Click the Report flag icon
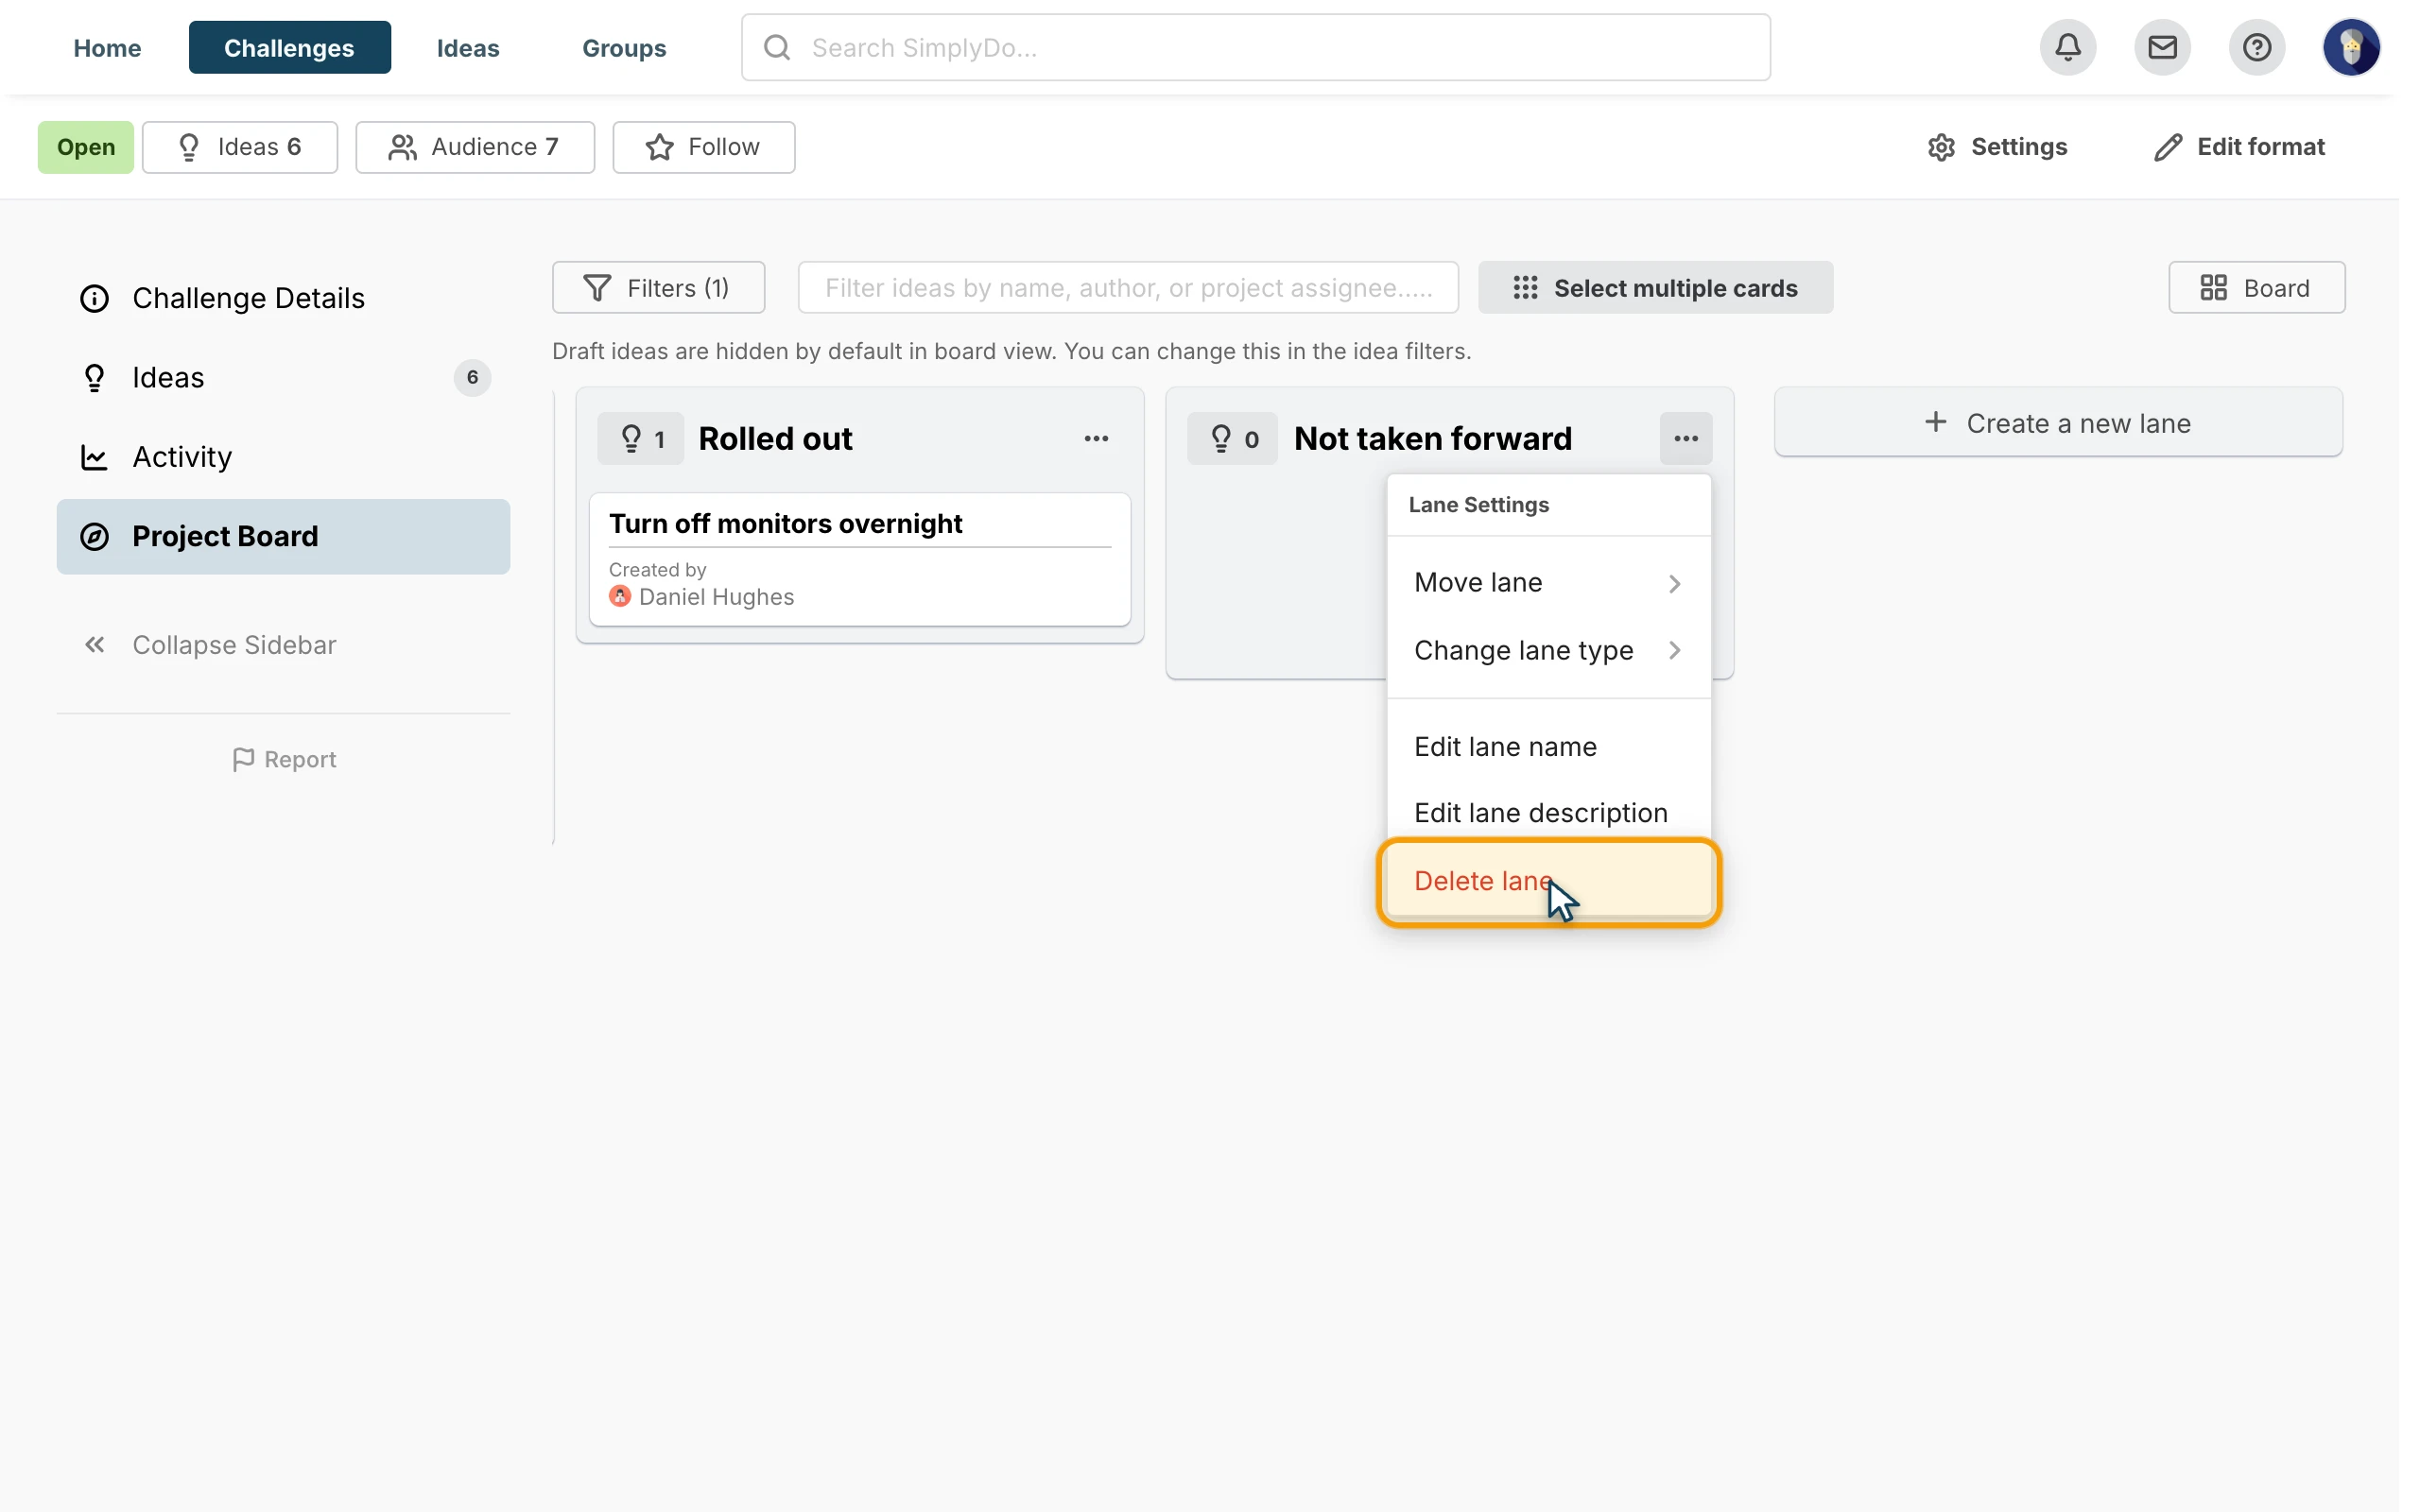This screenshot has height=1512, width=2420. [x=243, y=760]
